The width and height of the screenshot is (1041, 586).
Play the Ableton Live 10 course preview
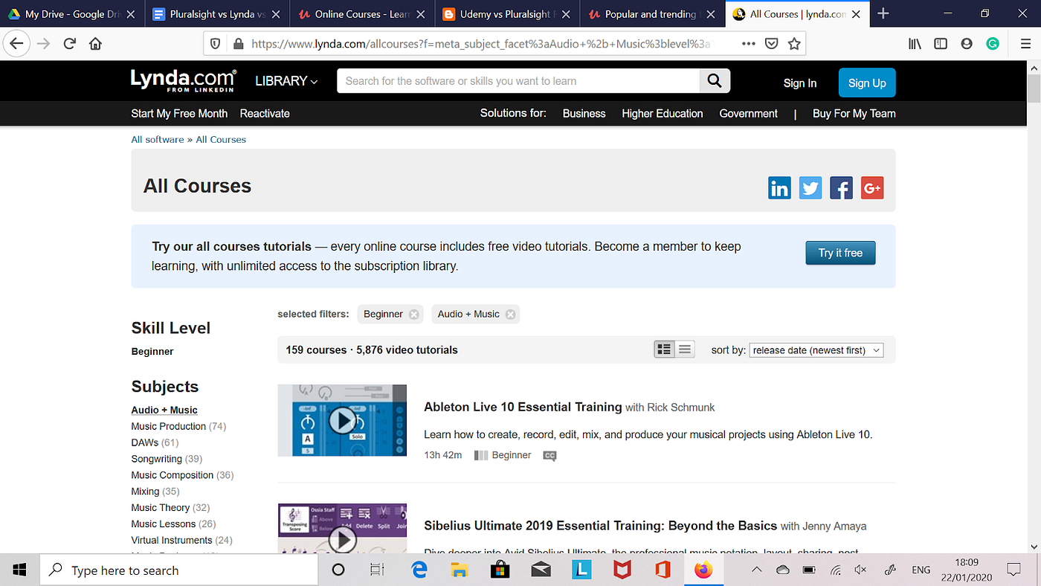point(342,420)
